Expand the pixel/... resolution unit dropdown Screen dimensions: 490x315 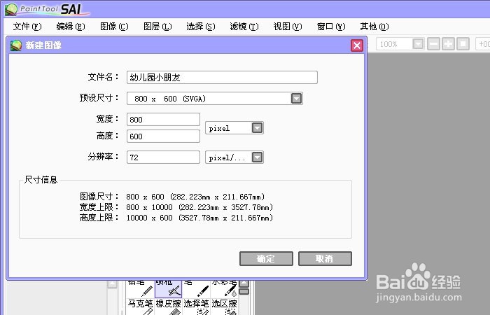coord(257,157)
